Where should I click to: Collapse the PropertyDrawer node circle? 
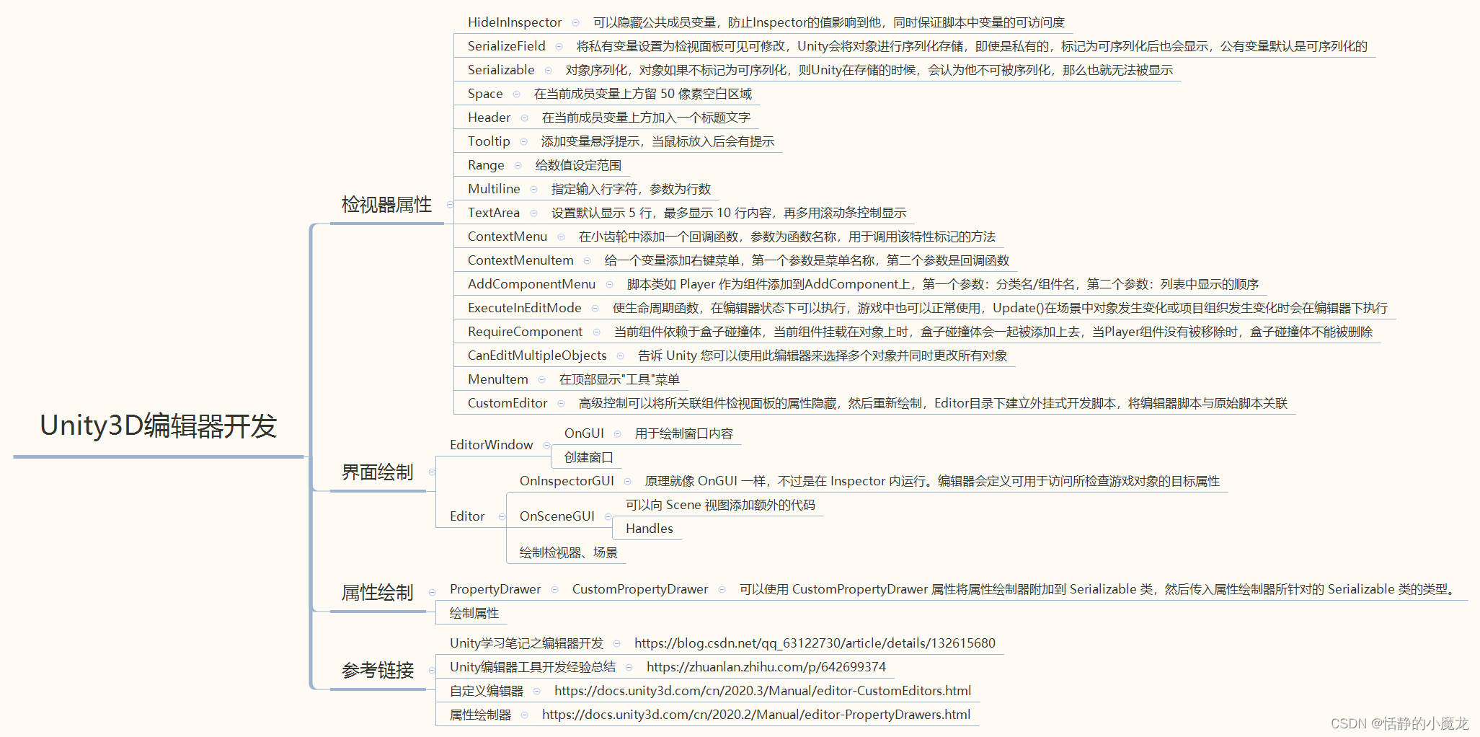coord(554,589)
